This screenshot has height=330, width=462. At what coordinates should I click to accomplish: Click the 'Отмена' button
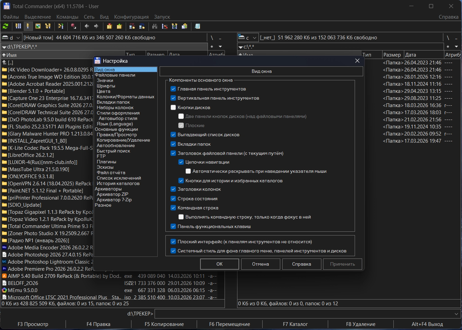pyautogui.click(x=261, y=264)
